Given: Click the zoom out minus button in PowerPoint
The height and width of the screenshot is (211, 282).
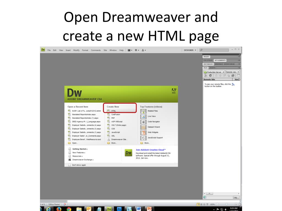Looking at the screenshot, I should 217,204.
